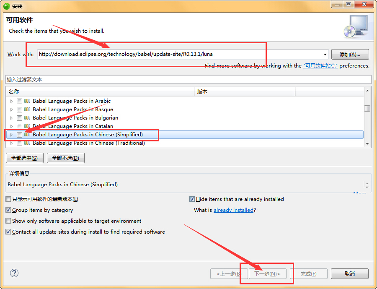This screenshot has height=289, width=377.
Task: Click the Basque language pack category icon
Action: 27,109
